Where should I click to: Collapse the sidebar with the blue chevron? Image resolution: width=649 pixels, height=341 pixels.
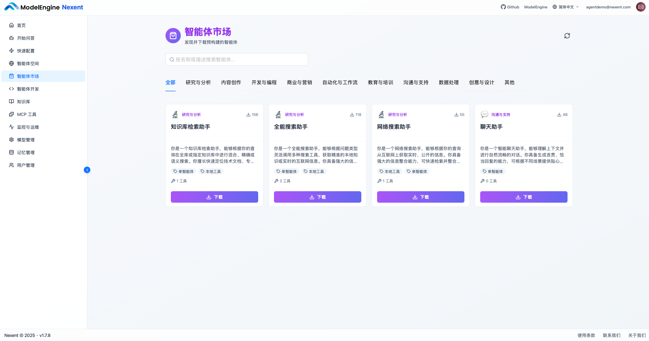click(x=87, y=170)
